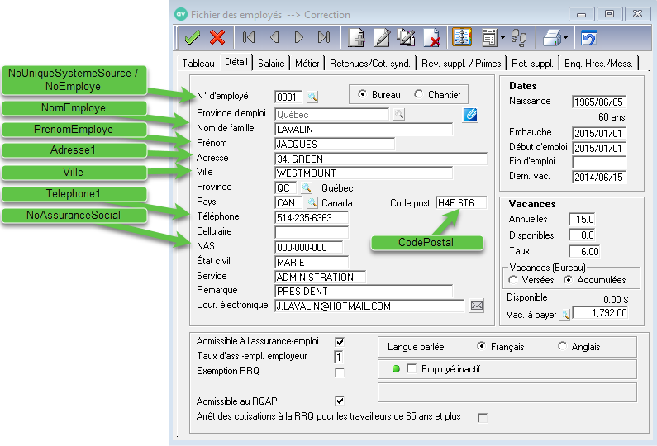This screenshot has width=657, height=446.
Task: Select Anglais as langue parlée
Action: click(x=563, y=347)
